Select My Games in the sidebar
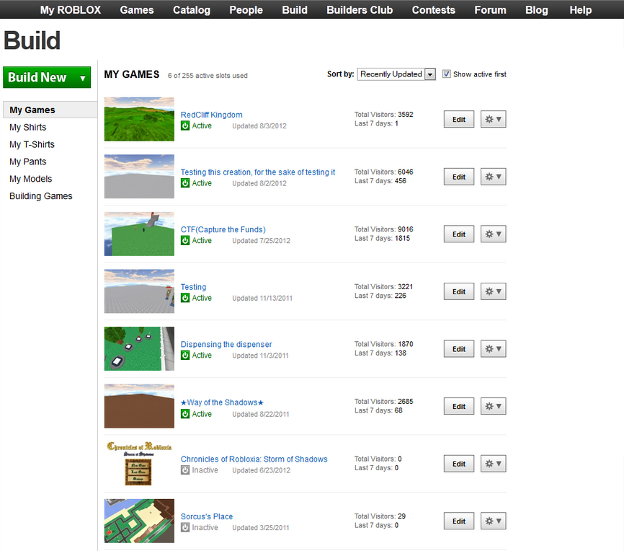The width and height of the screenshot is (624, 551). [50, 110]
